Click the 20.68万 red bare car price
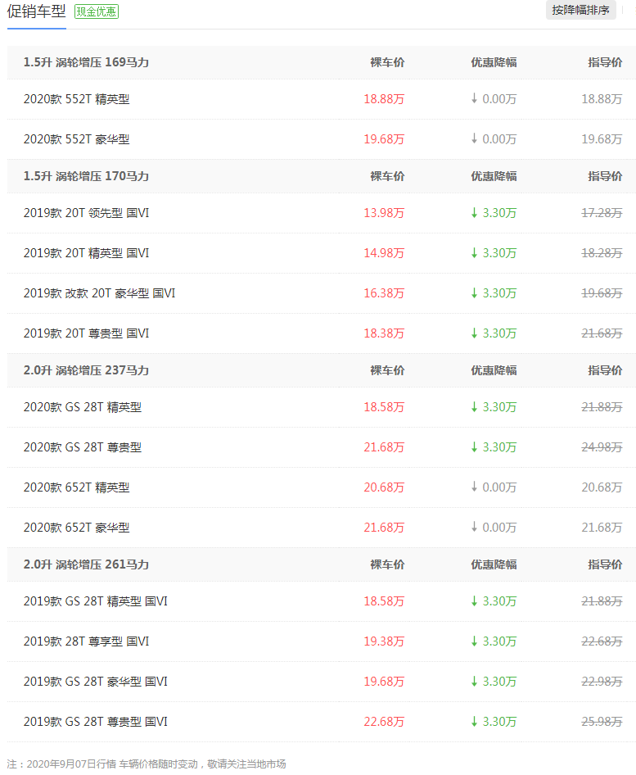The height and width of the screenshot is (775, 636). (384, 487)
